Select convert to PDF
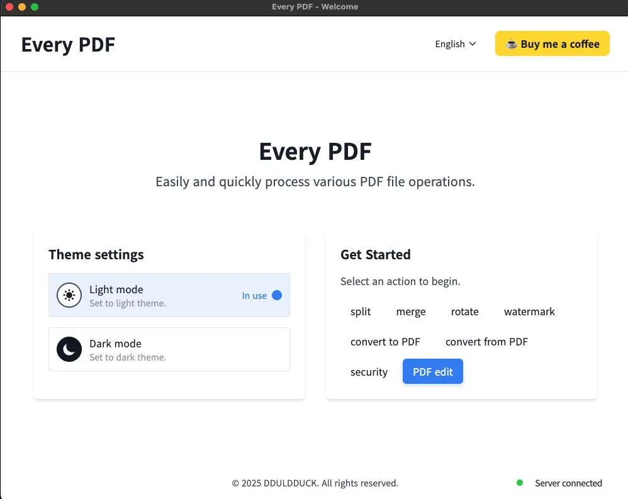The image size is (628, 499). (x=385, y=342)
